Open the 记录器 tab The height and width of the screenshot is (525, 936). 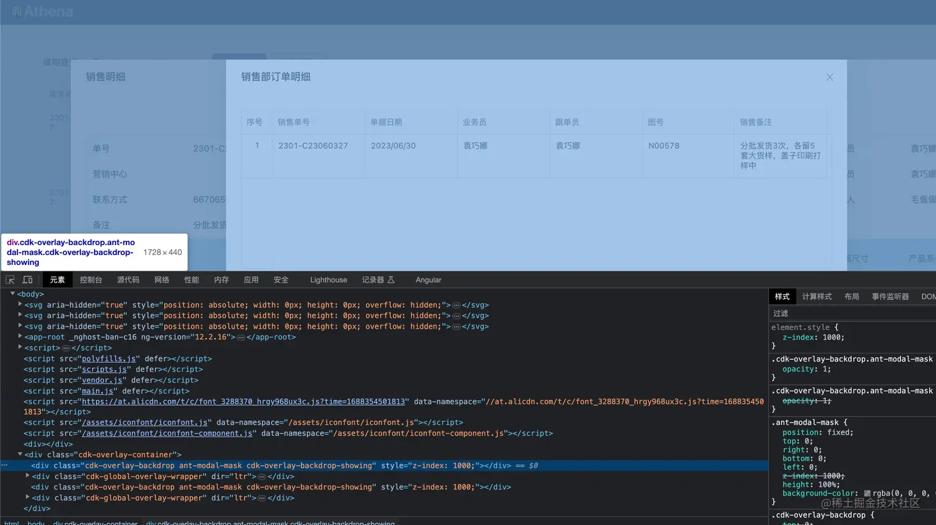pyautogui.click(x=378, y=280)
